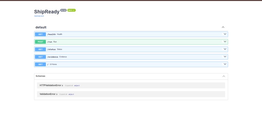Click the OAS 3.1 badge
Screen dimensions: 262x129
72,10
